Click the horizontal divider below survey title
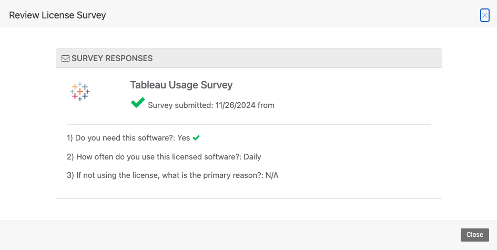The width and height of the screenshot is (497, 250). [x=249, y=124]
